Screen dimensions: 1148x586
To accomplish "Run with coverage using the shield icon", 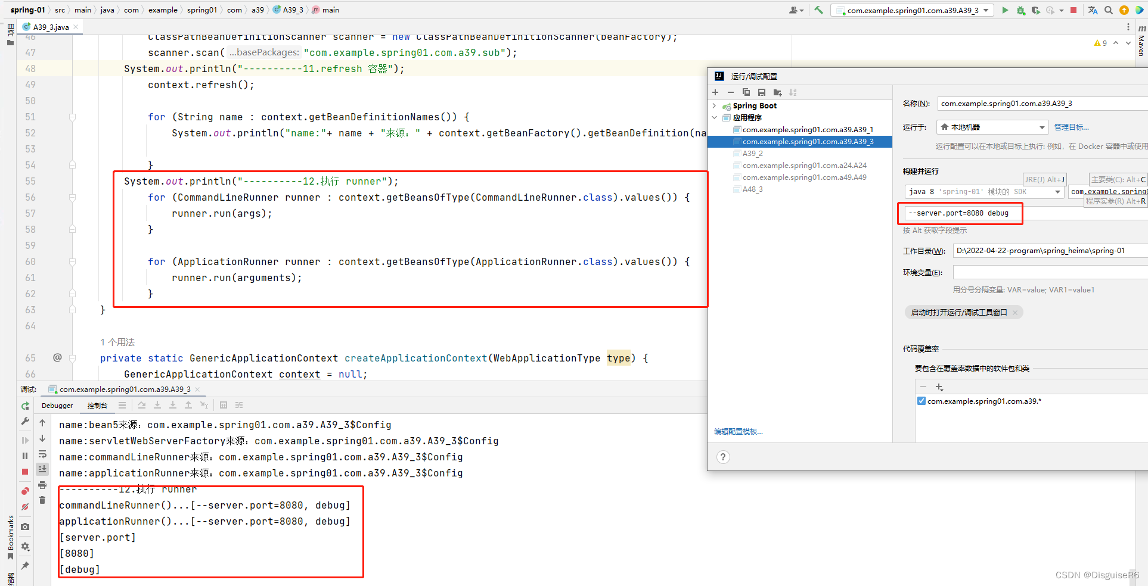I will pyautogui.click(x=1035, y=10).
